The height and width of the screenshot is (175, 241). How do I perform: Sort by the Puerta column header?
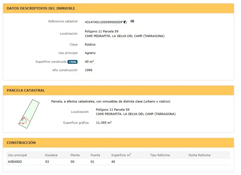tap(95, 155)
